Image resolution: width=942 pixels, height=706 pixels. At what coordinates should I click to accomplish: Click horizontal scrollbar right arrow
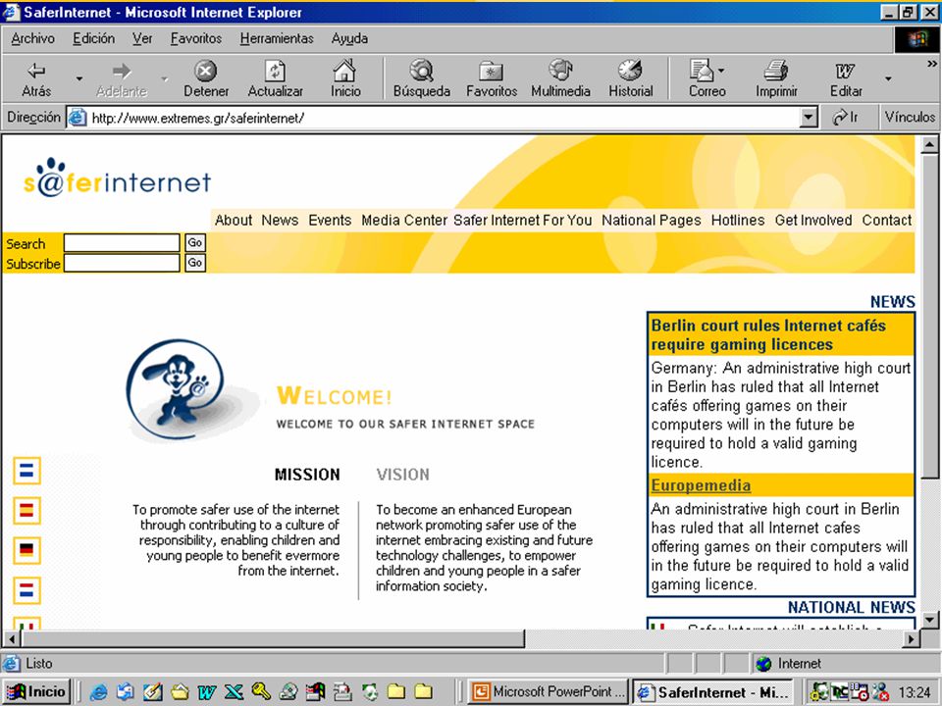(912, 638)
